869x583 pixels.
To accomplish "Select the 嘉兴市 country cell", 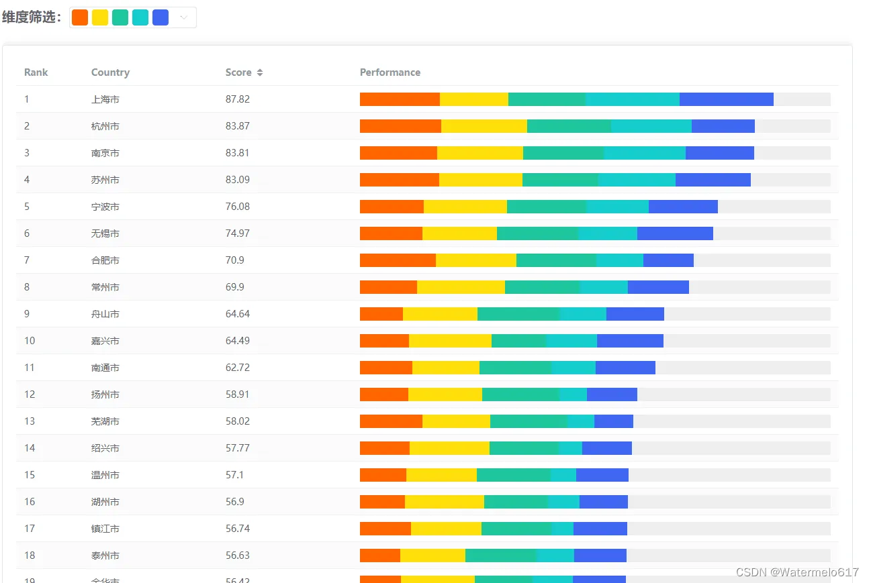I will (x=105, y=341).
